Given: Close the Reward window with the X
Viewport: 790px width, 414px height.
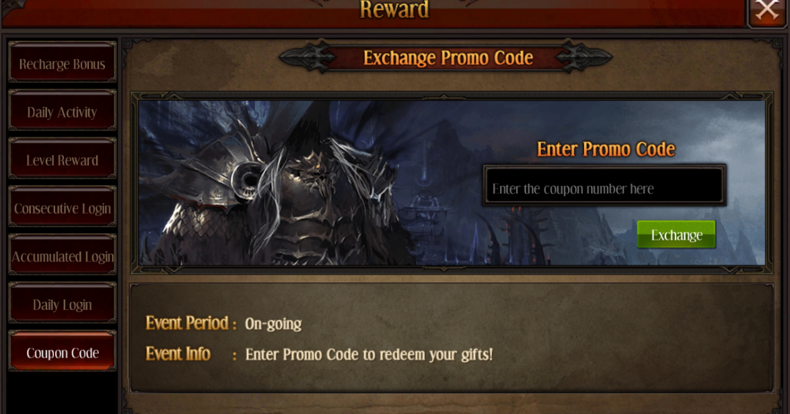Looking at the screenshot, I should 767,11.
